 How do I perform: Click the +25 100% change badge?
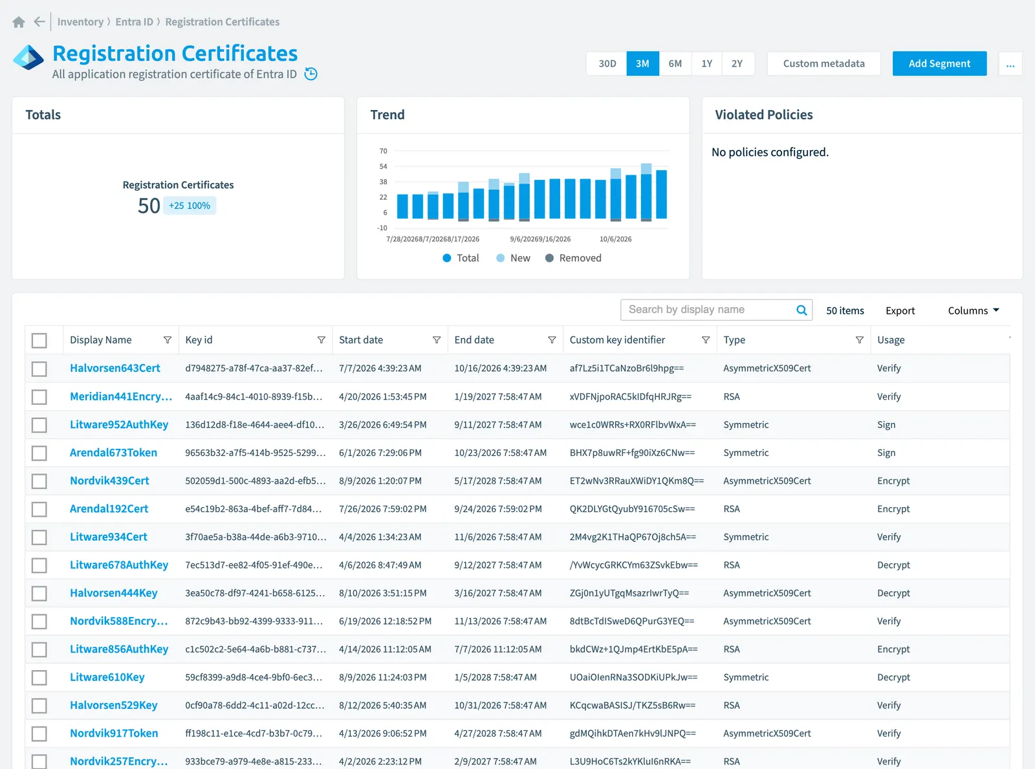(x=190, y=206)
